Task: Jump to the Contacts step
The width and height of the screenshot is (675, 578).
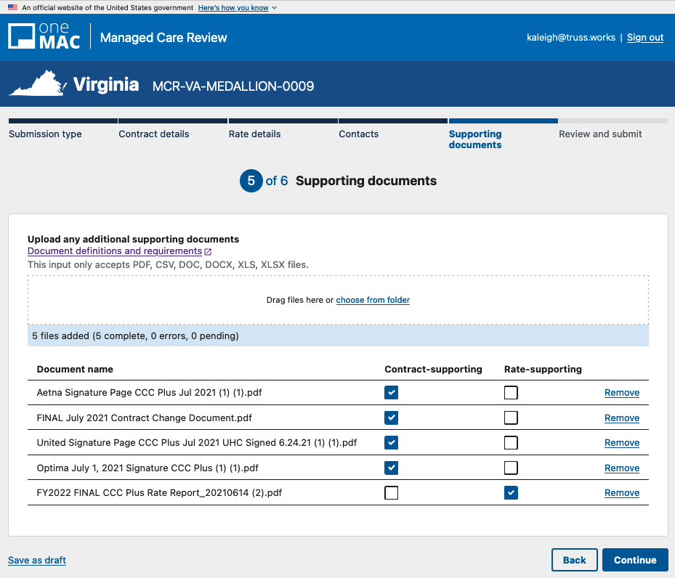Action: click(359, 134)
